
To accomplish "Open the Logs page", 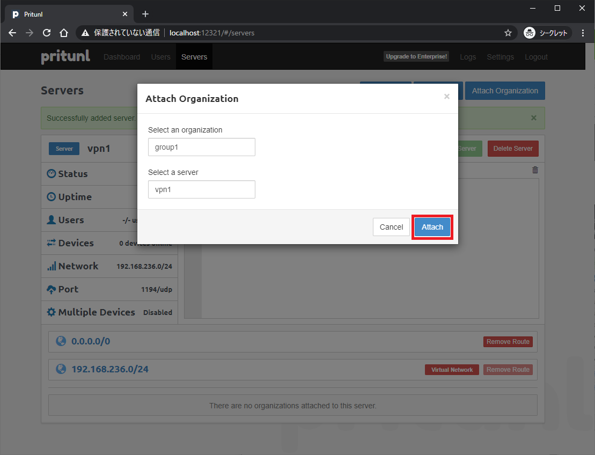I will pyautogui.click(x=467, y=57).
